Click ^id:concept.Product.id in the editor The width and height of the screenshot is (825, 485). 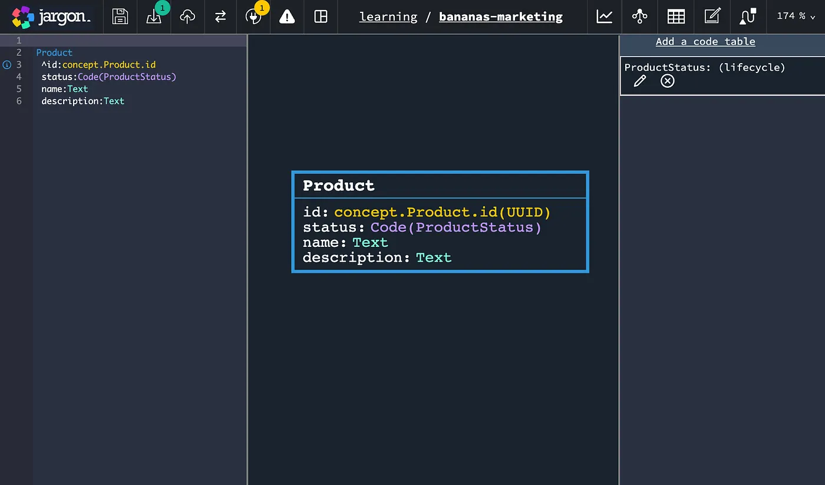pyautogui.click(x=98, y=65)
